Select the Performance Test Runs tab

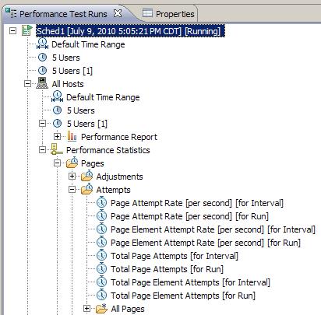63,14
